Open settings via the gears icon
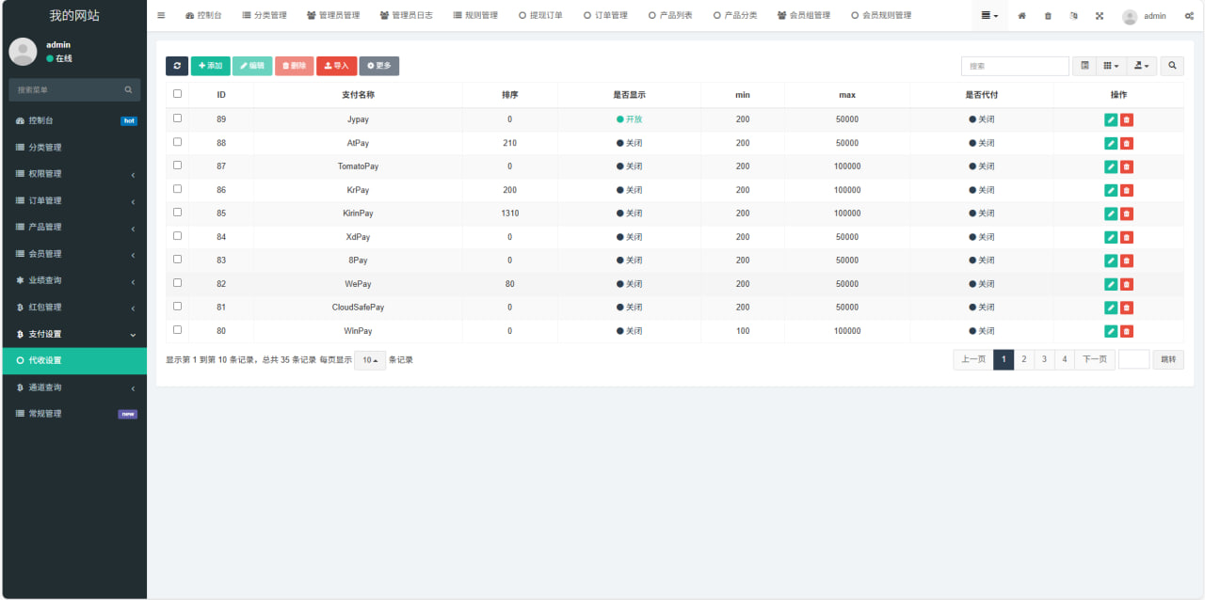The height and width of the screenshot is (600, 1205). (1189, 16)
